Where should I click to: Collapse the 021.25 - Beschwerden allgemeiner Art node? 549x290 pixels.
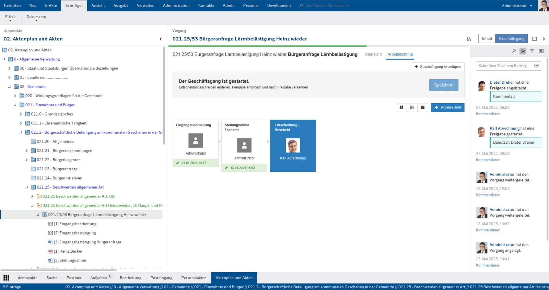(26, 187)
